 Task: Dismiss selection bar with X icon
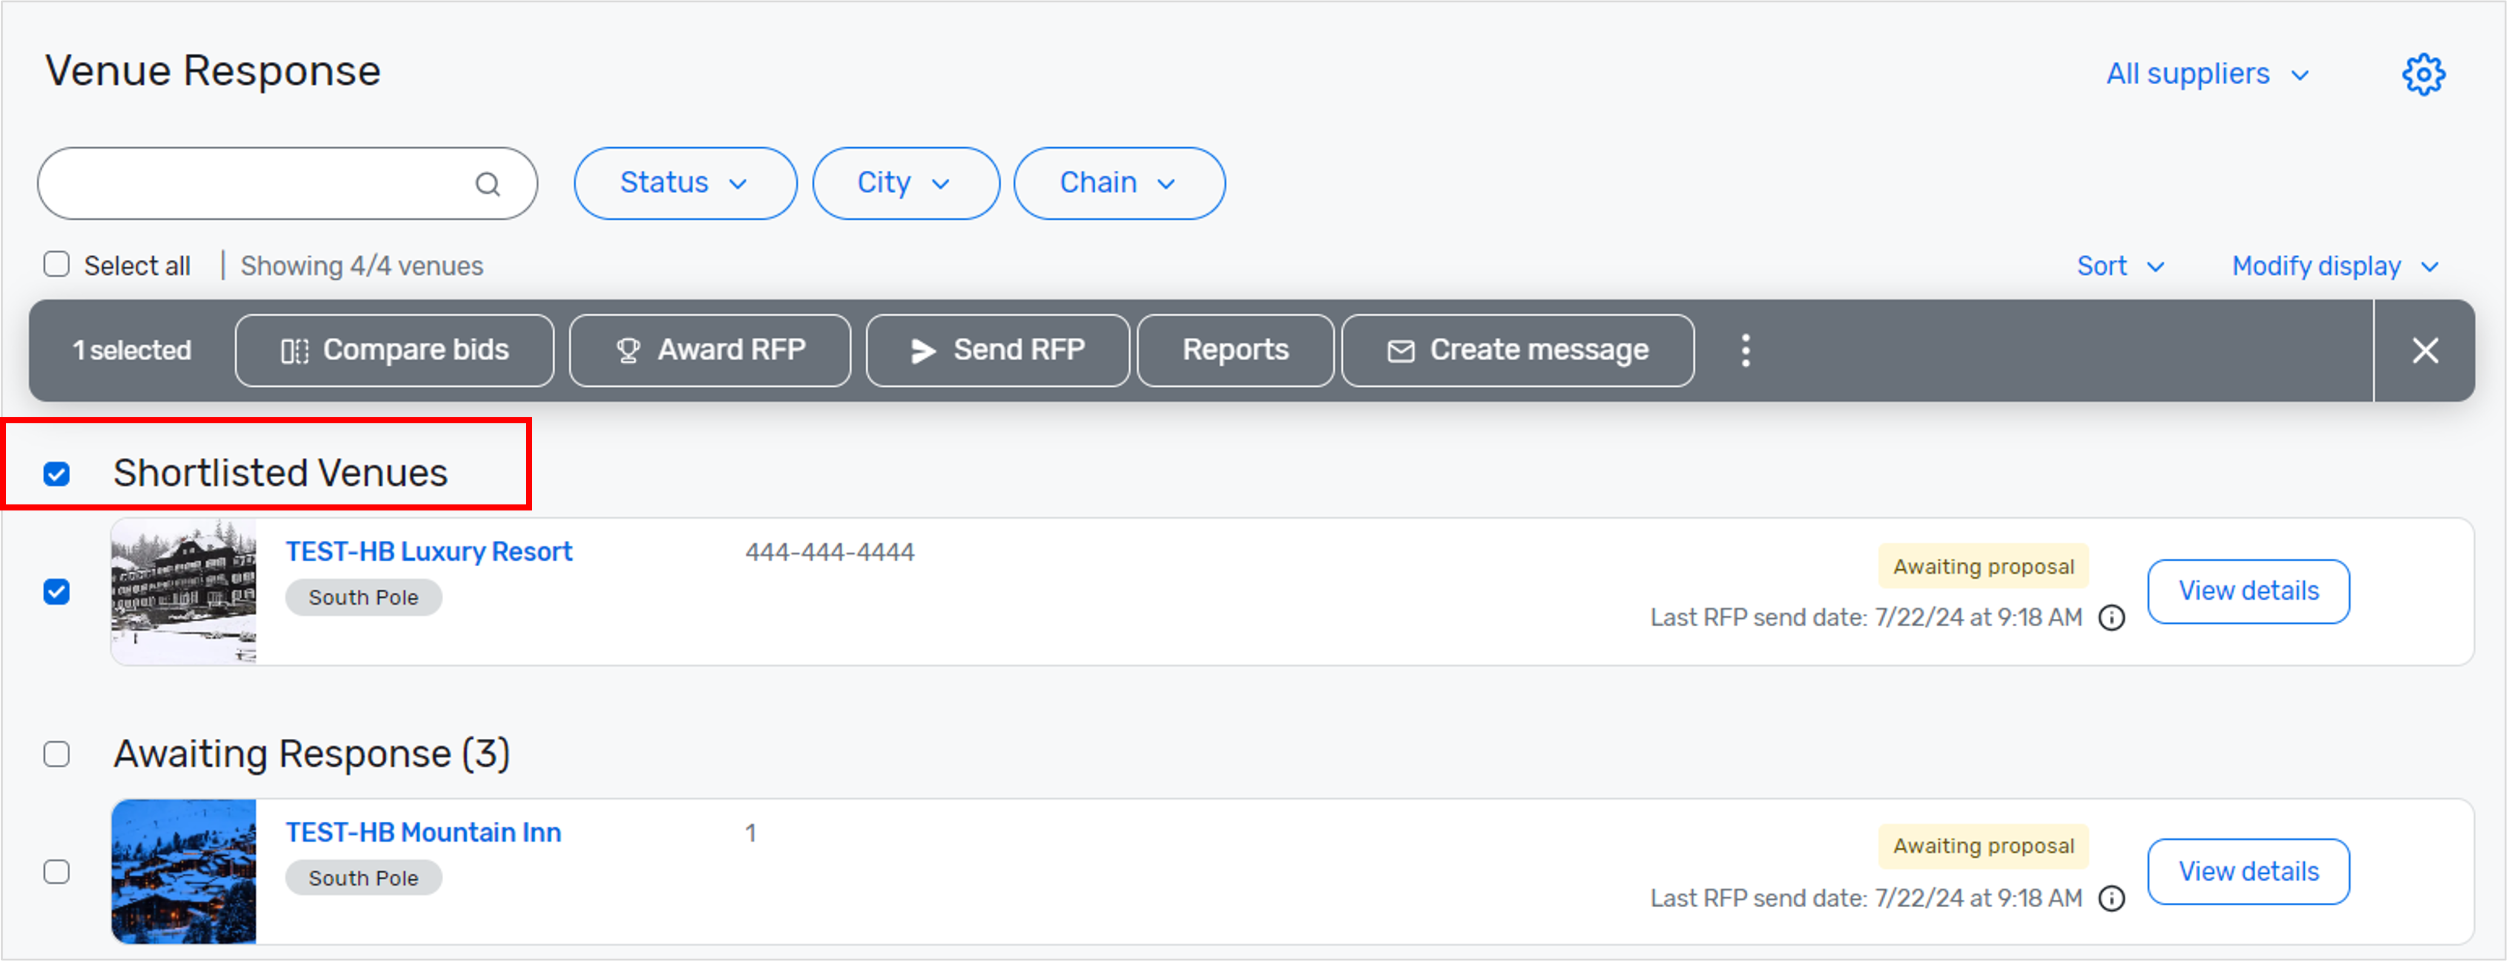coord(2424,351)
